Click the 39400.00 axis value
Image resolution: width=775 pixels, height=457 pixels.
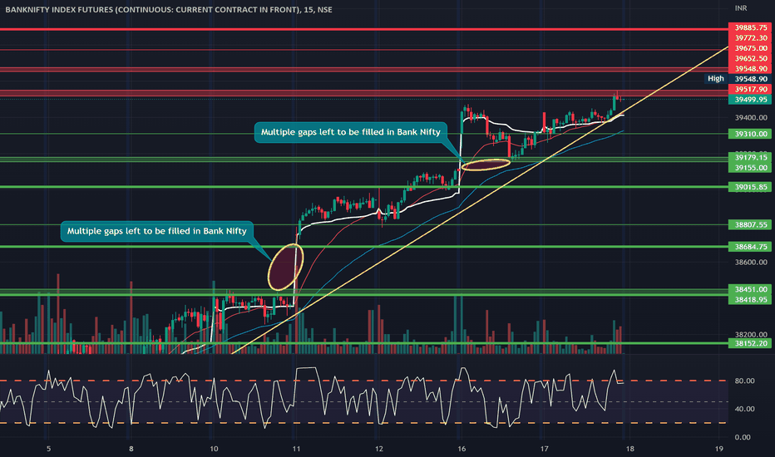click(x=751, y=118)
